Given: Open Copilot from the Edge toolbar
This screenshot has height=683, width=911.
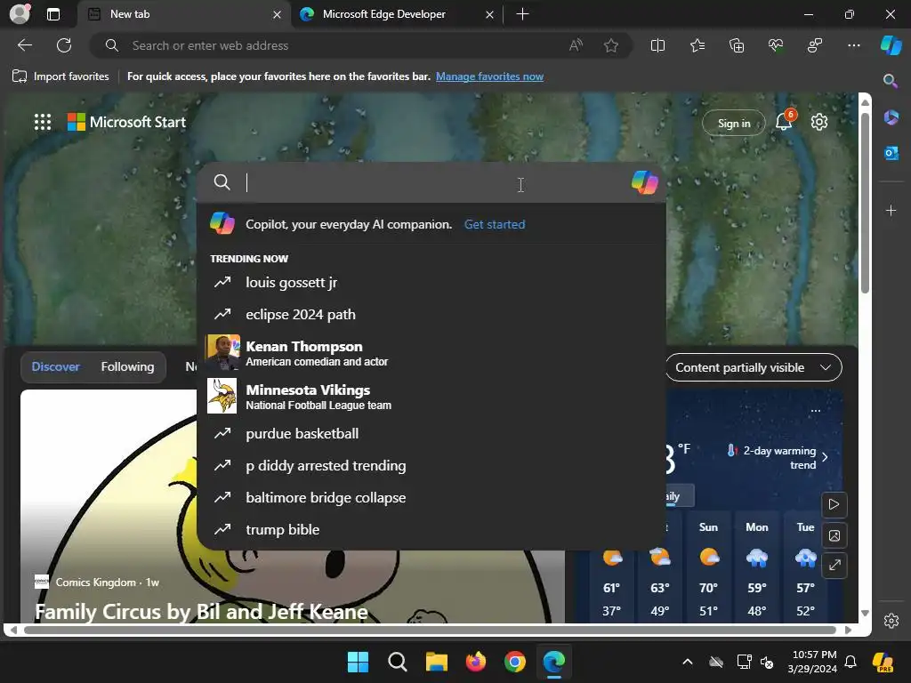Looking at the screenshot, I should tap(891, 45).
